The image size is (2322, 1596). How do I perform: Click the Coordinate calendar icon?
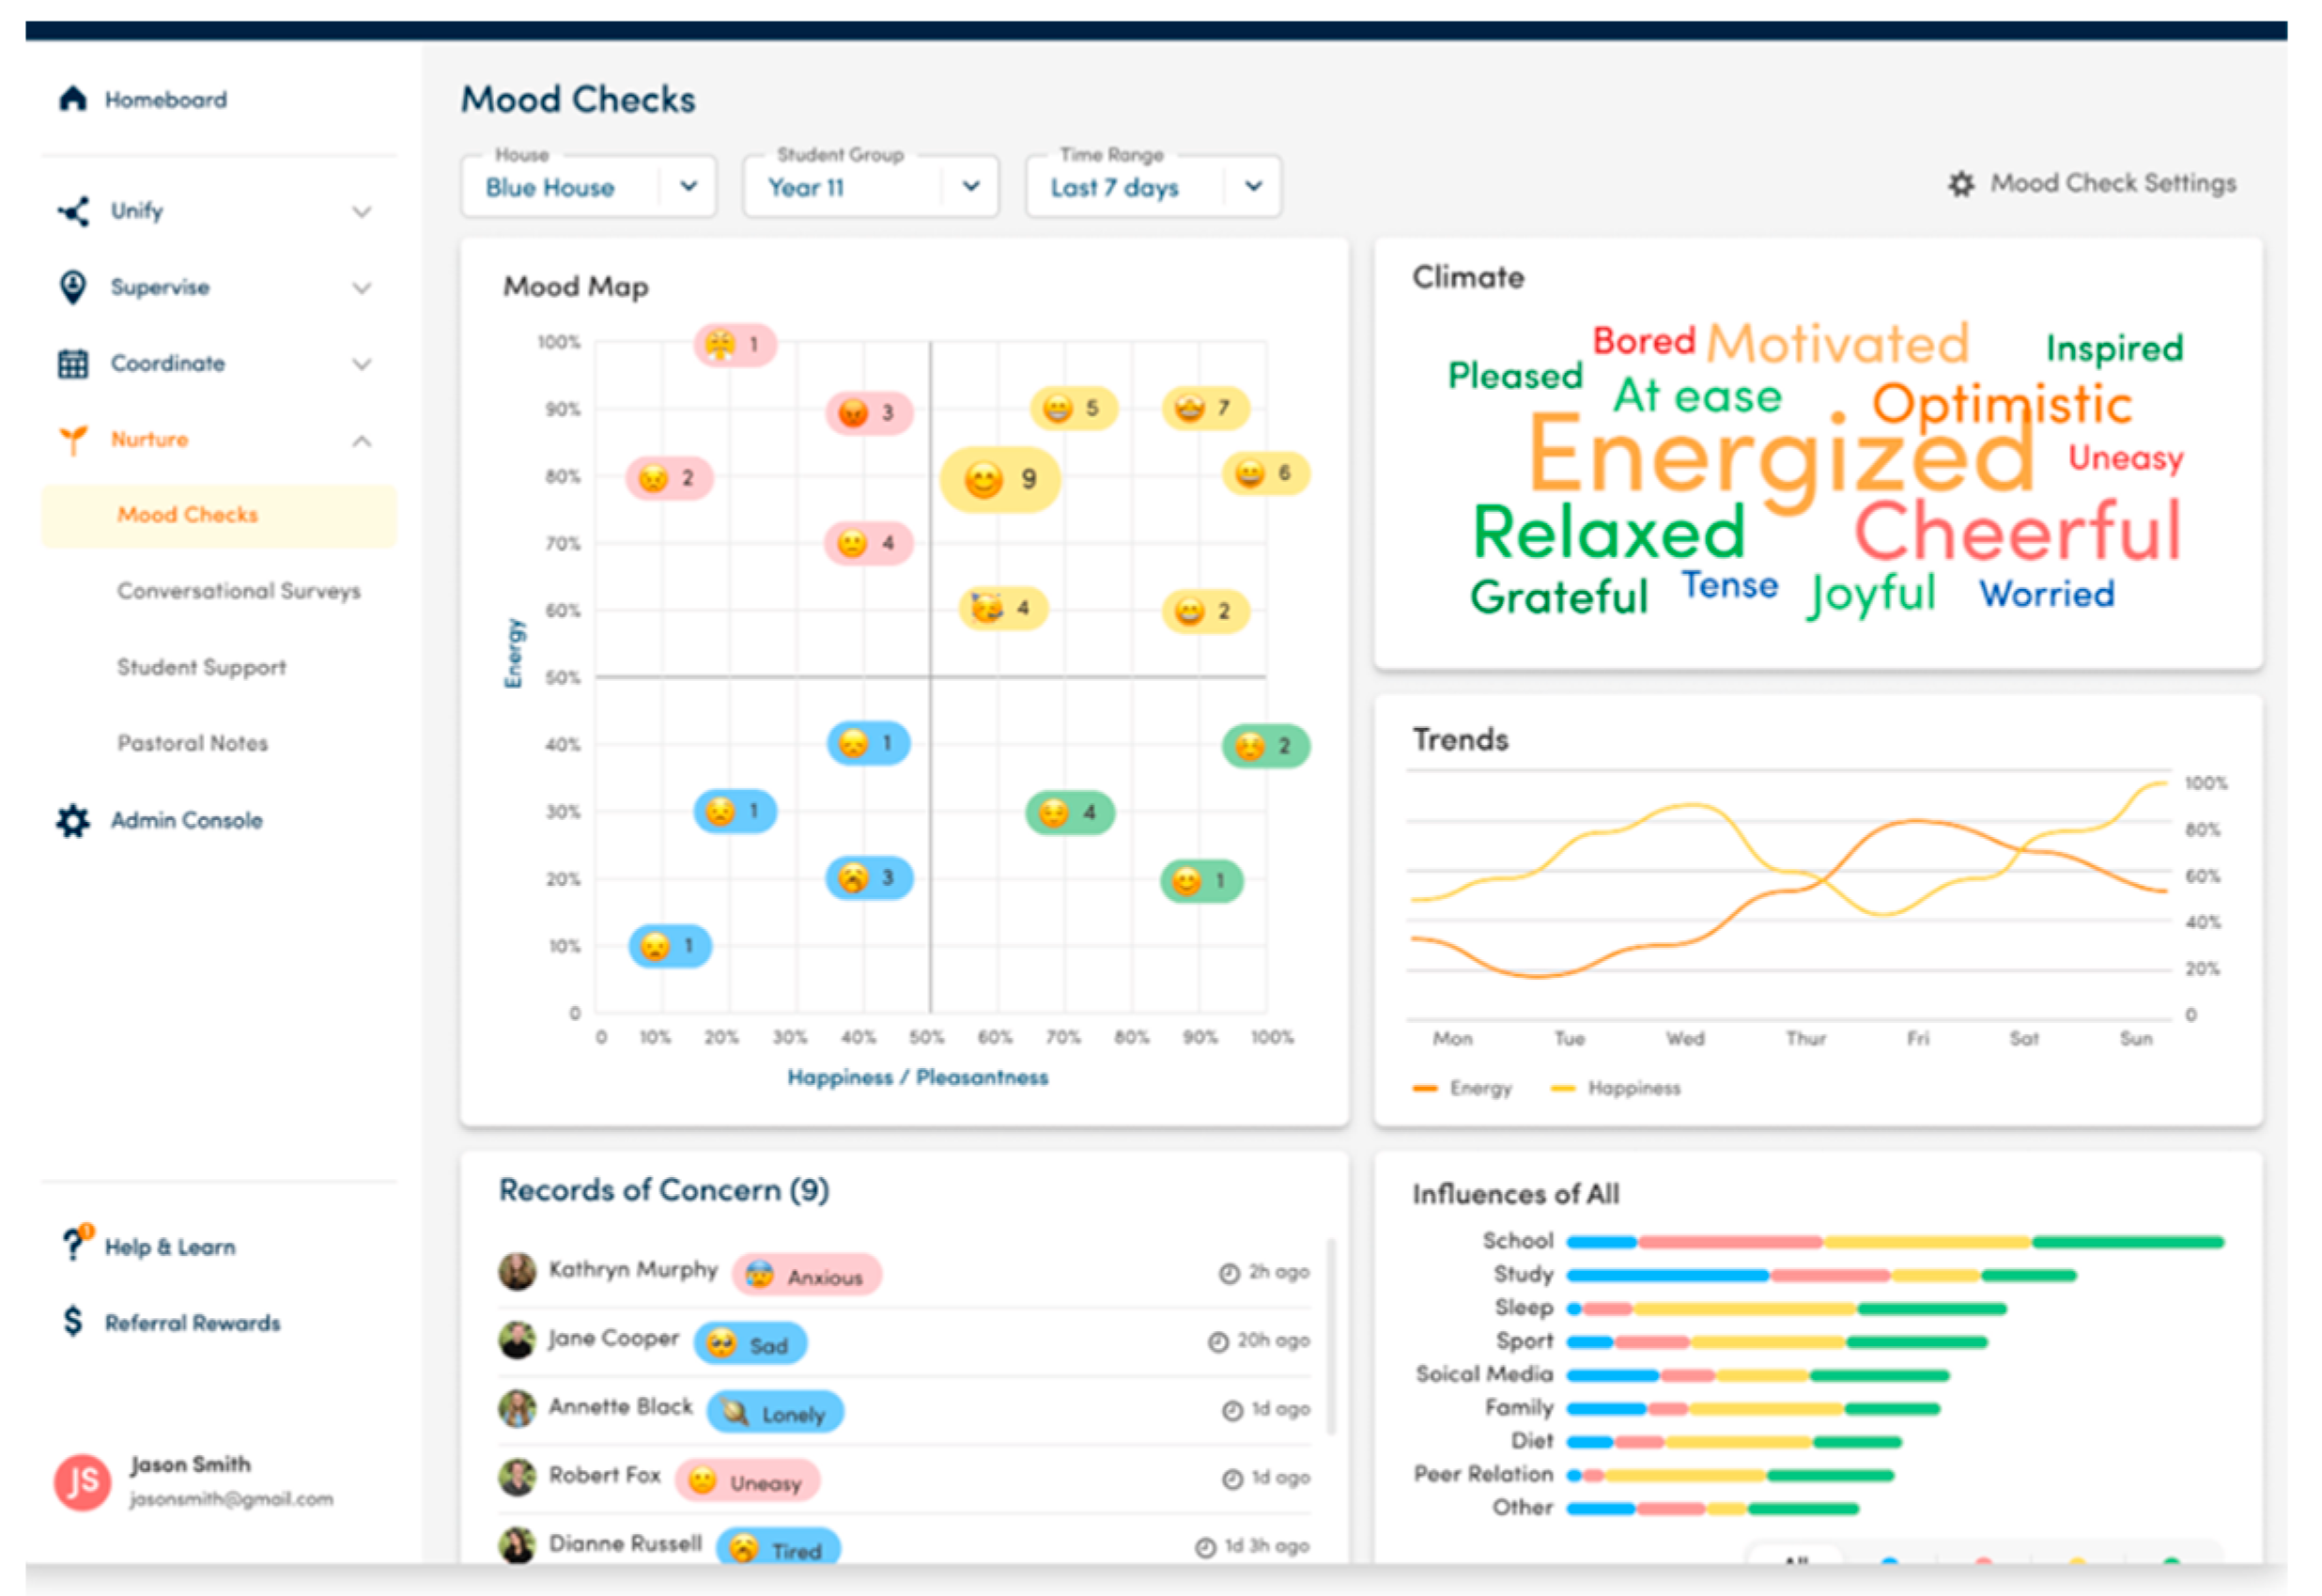(x=73, y=364)
